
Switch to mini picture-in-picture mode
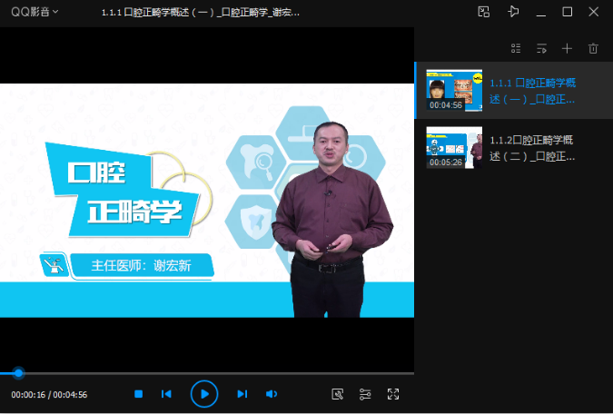[484, 12]
